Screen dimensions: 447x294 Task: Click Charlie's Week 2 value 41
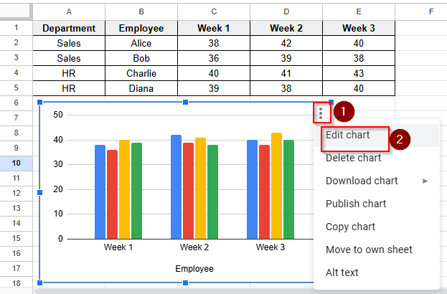286,73
